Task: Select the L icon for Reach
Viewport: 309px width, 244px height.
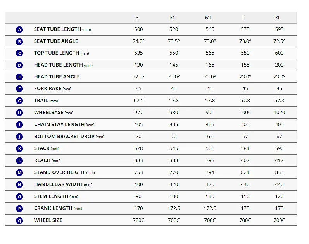Action: (19, 160)
